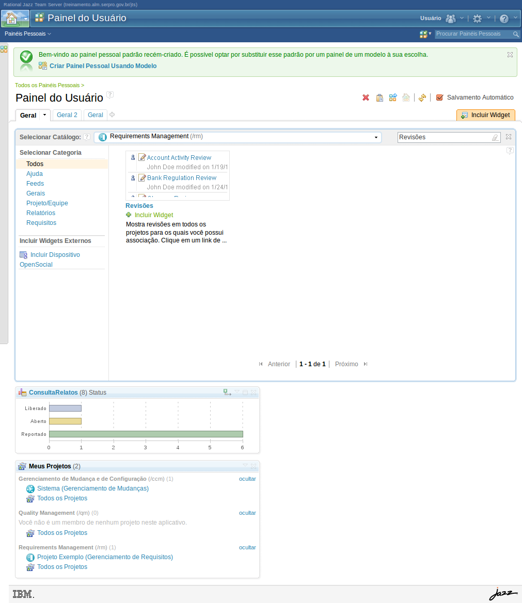
Task: Click the Próximo pagination link
Action: pyautogui.click(x=346, y=364)
